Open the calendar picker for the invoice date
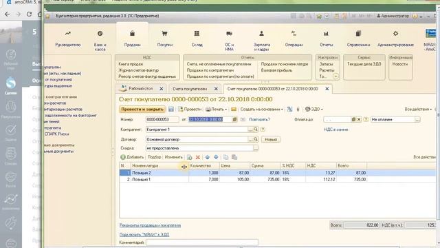The image size is (440, 248). coord(234,119)
